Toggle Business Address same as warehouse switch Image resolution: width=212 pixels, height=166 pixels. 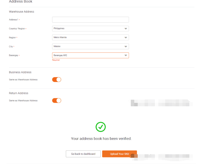click(x=57, y=80)
